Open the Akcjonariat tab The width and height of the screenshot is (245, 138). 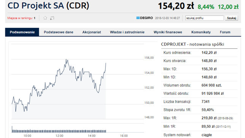[x=92, y=32]
